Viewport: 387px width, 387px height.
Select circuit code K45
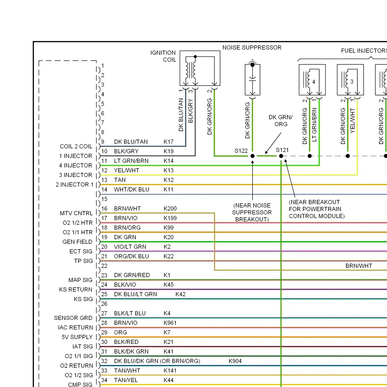coord(168,285)
